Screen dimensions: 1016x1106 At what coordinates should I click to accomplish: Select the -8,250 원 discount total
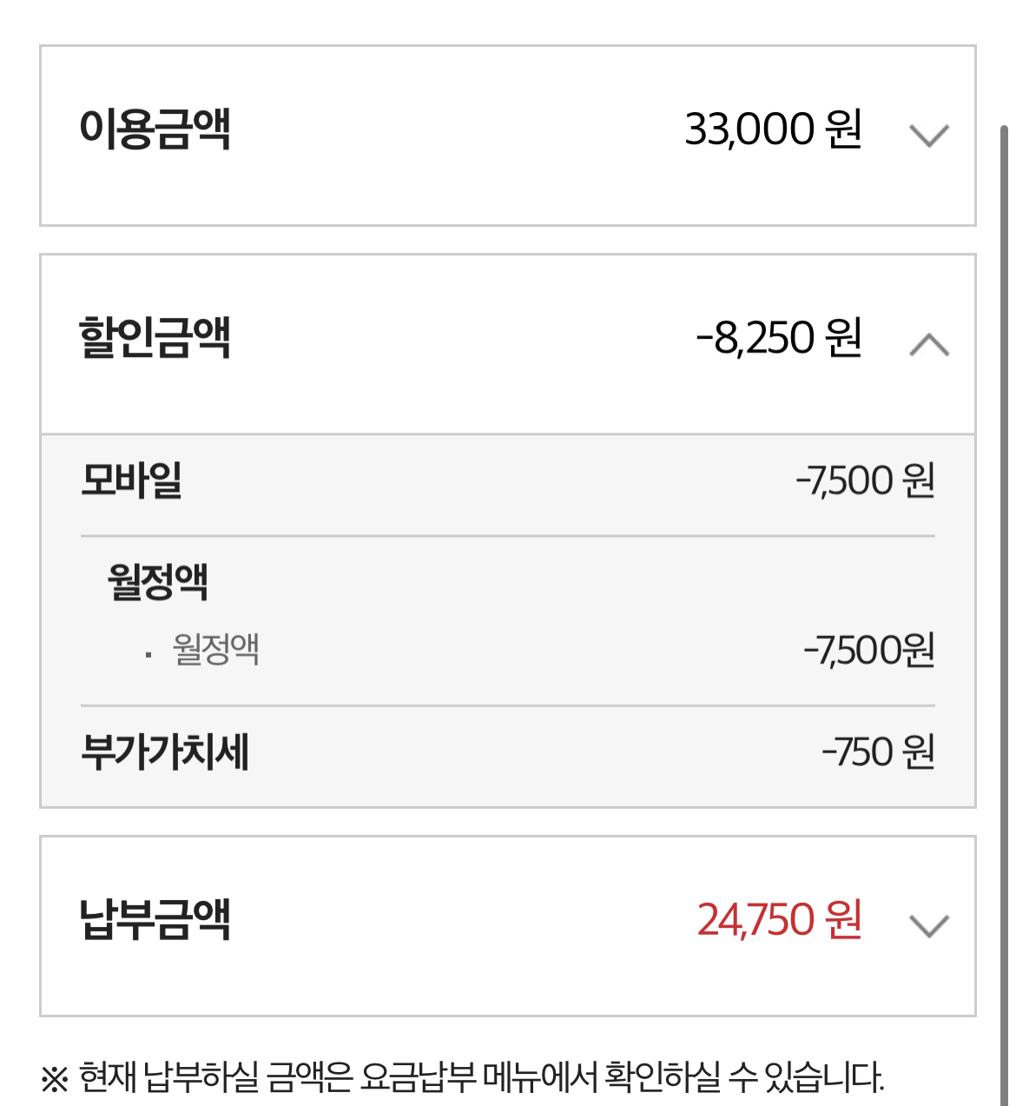point(779,338)
